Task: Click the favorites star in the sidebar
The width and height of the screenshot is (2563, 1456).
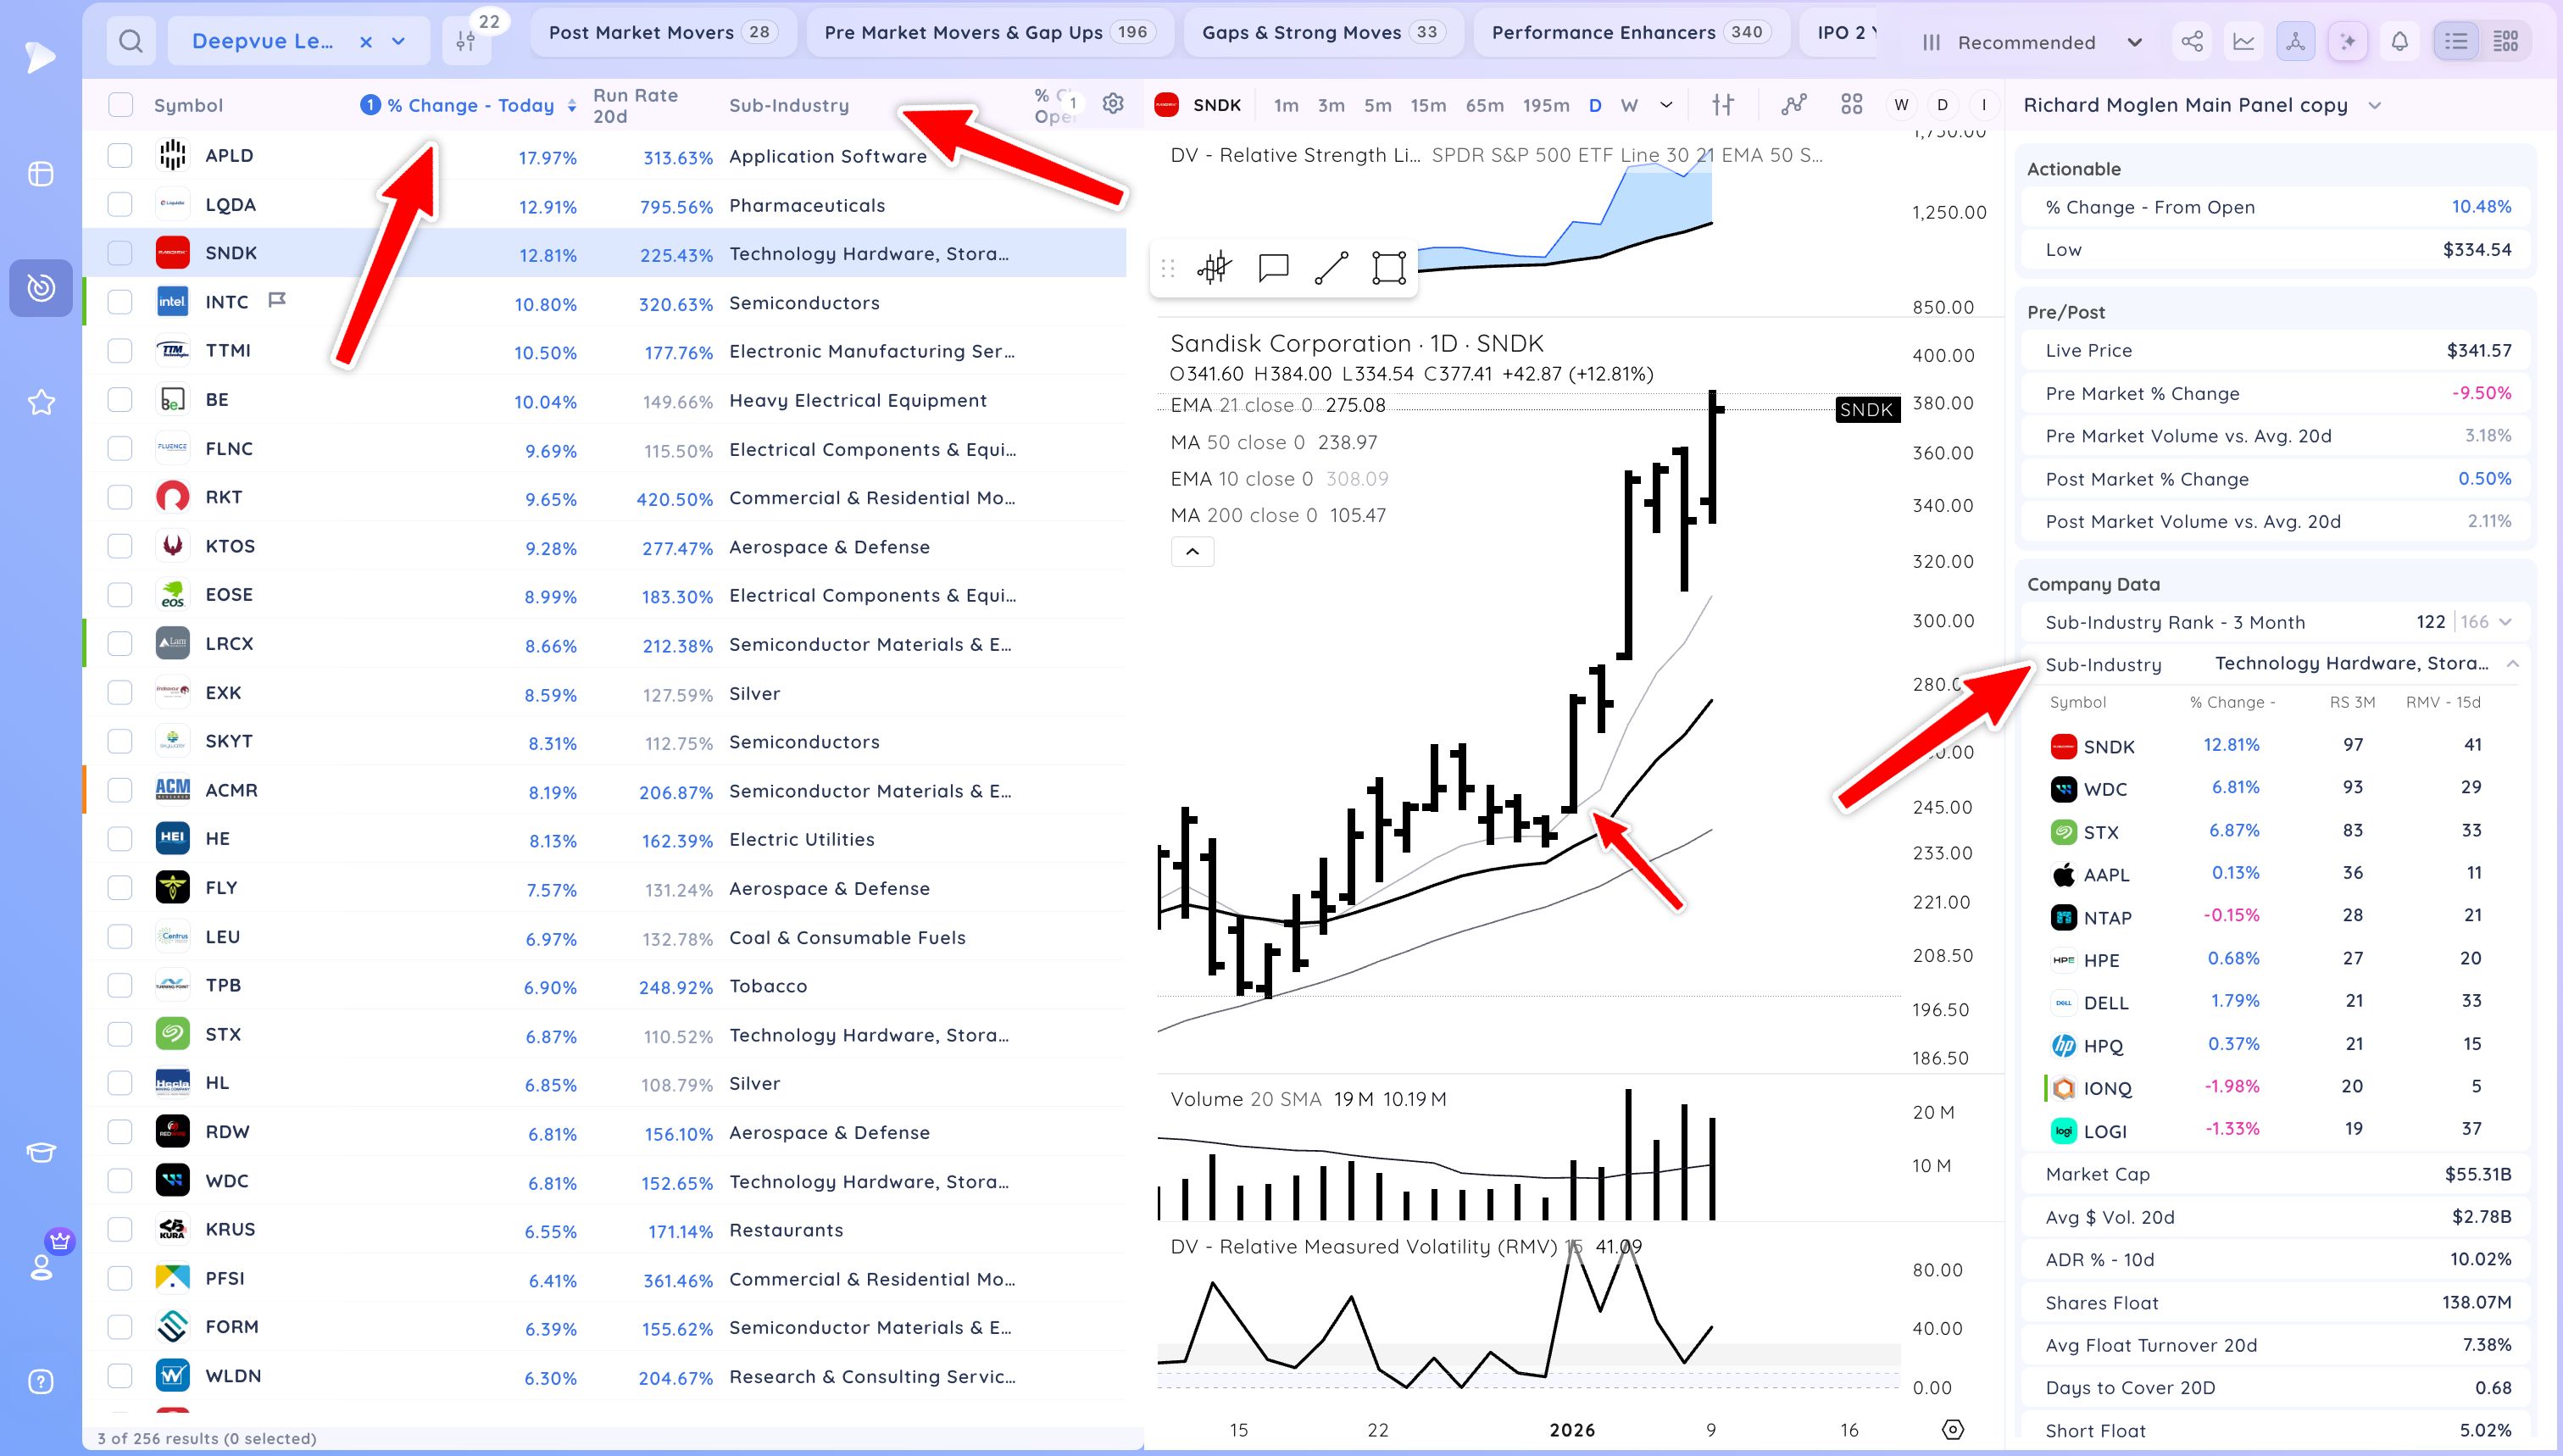Action: [41, 402]
